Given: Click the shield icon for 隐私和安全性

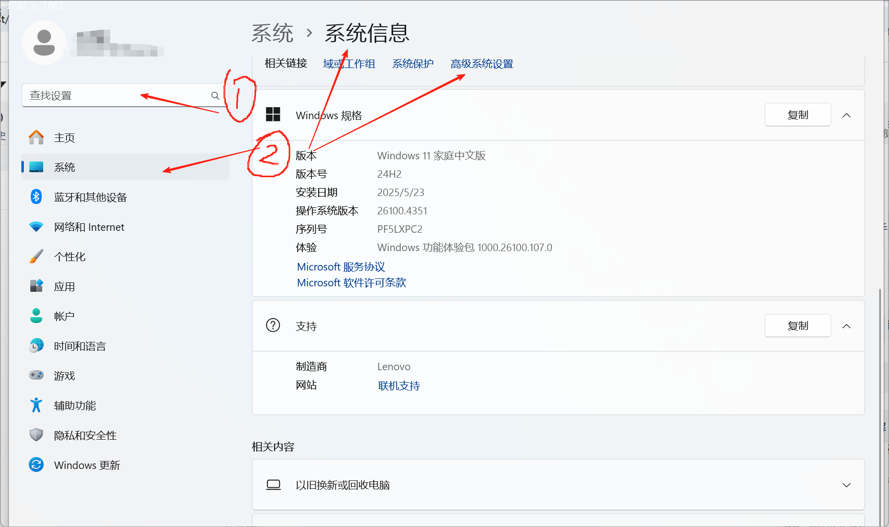Looking at the screenshot, I should click(x=36, y=435).
